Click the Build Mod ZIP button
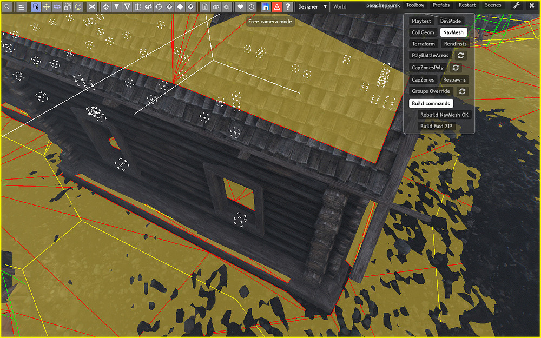 pos(436,126)
